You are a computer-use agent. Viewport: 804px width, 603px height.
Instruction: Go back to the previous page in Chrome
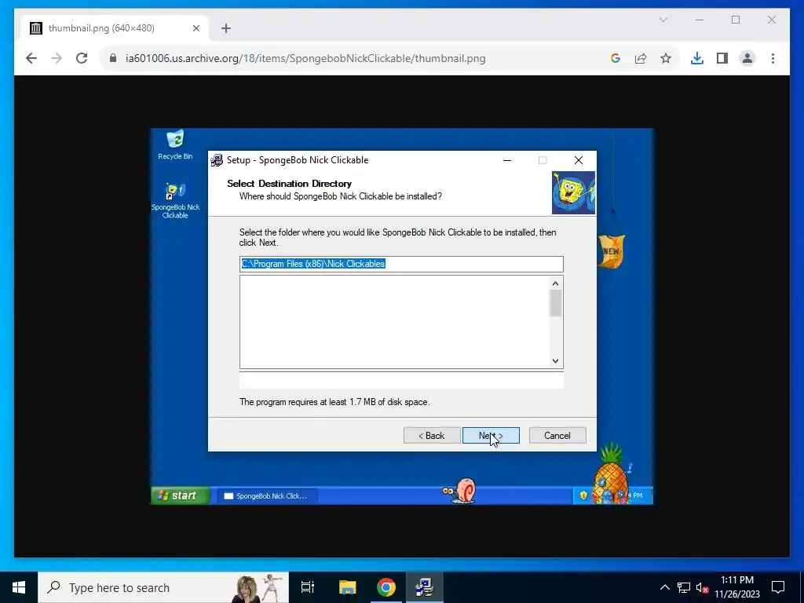[31, 58]
